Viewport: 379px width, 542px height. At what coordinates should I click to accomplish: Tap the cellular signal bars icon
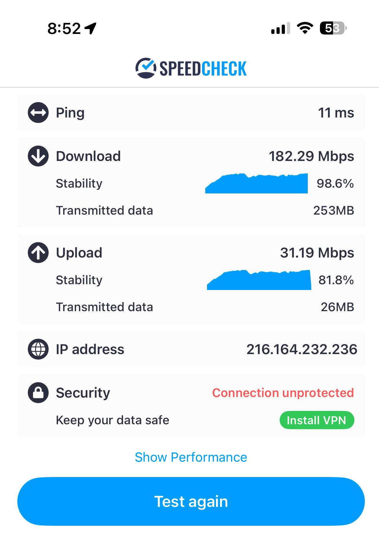[280, 28]
